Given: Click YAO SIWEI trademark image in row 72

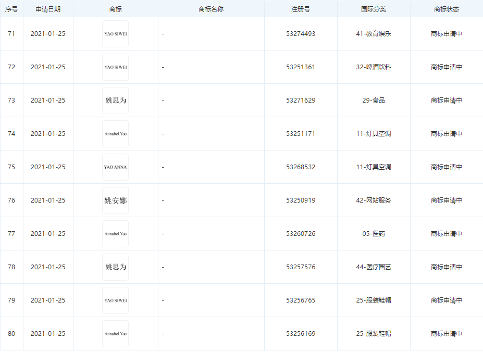Looking at the screenshot, I should (x=115, y=67).
